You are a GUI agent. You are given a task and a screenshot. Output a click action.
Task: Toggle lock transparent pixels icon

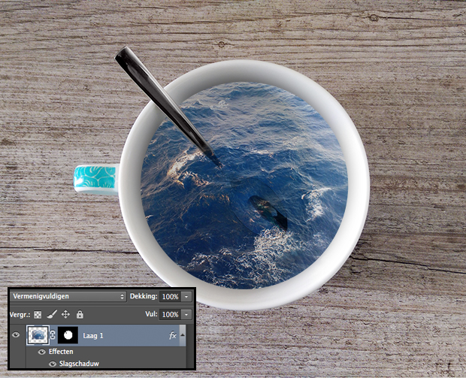click(x=38, y=315)
